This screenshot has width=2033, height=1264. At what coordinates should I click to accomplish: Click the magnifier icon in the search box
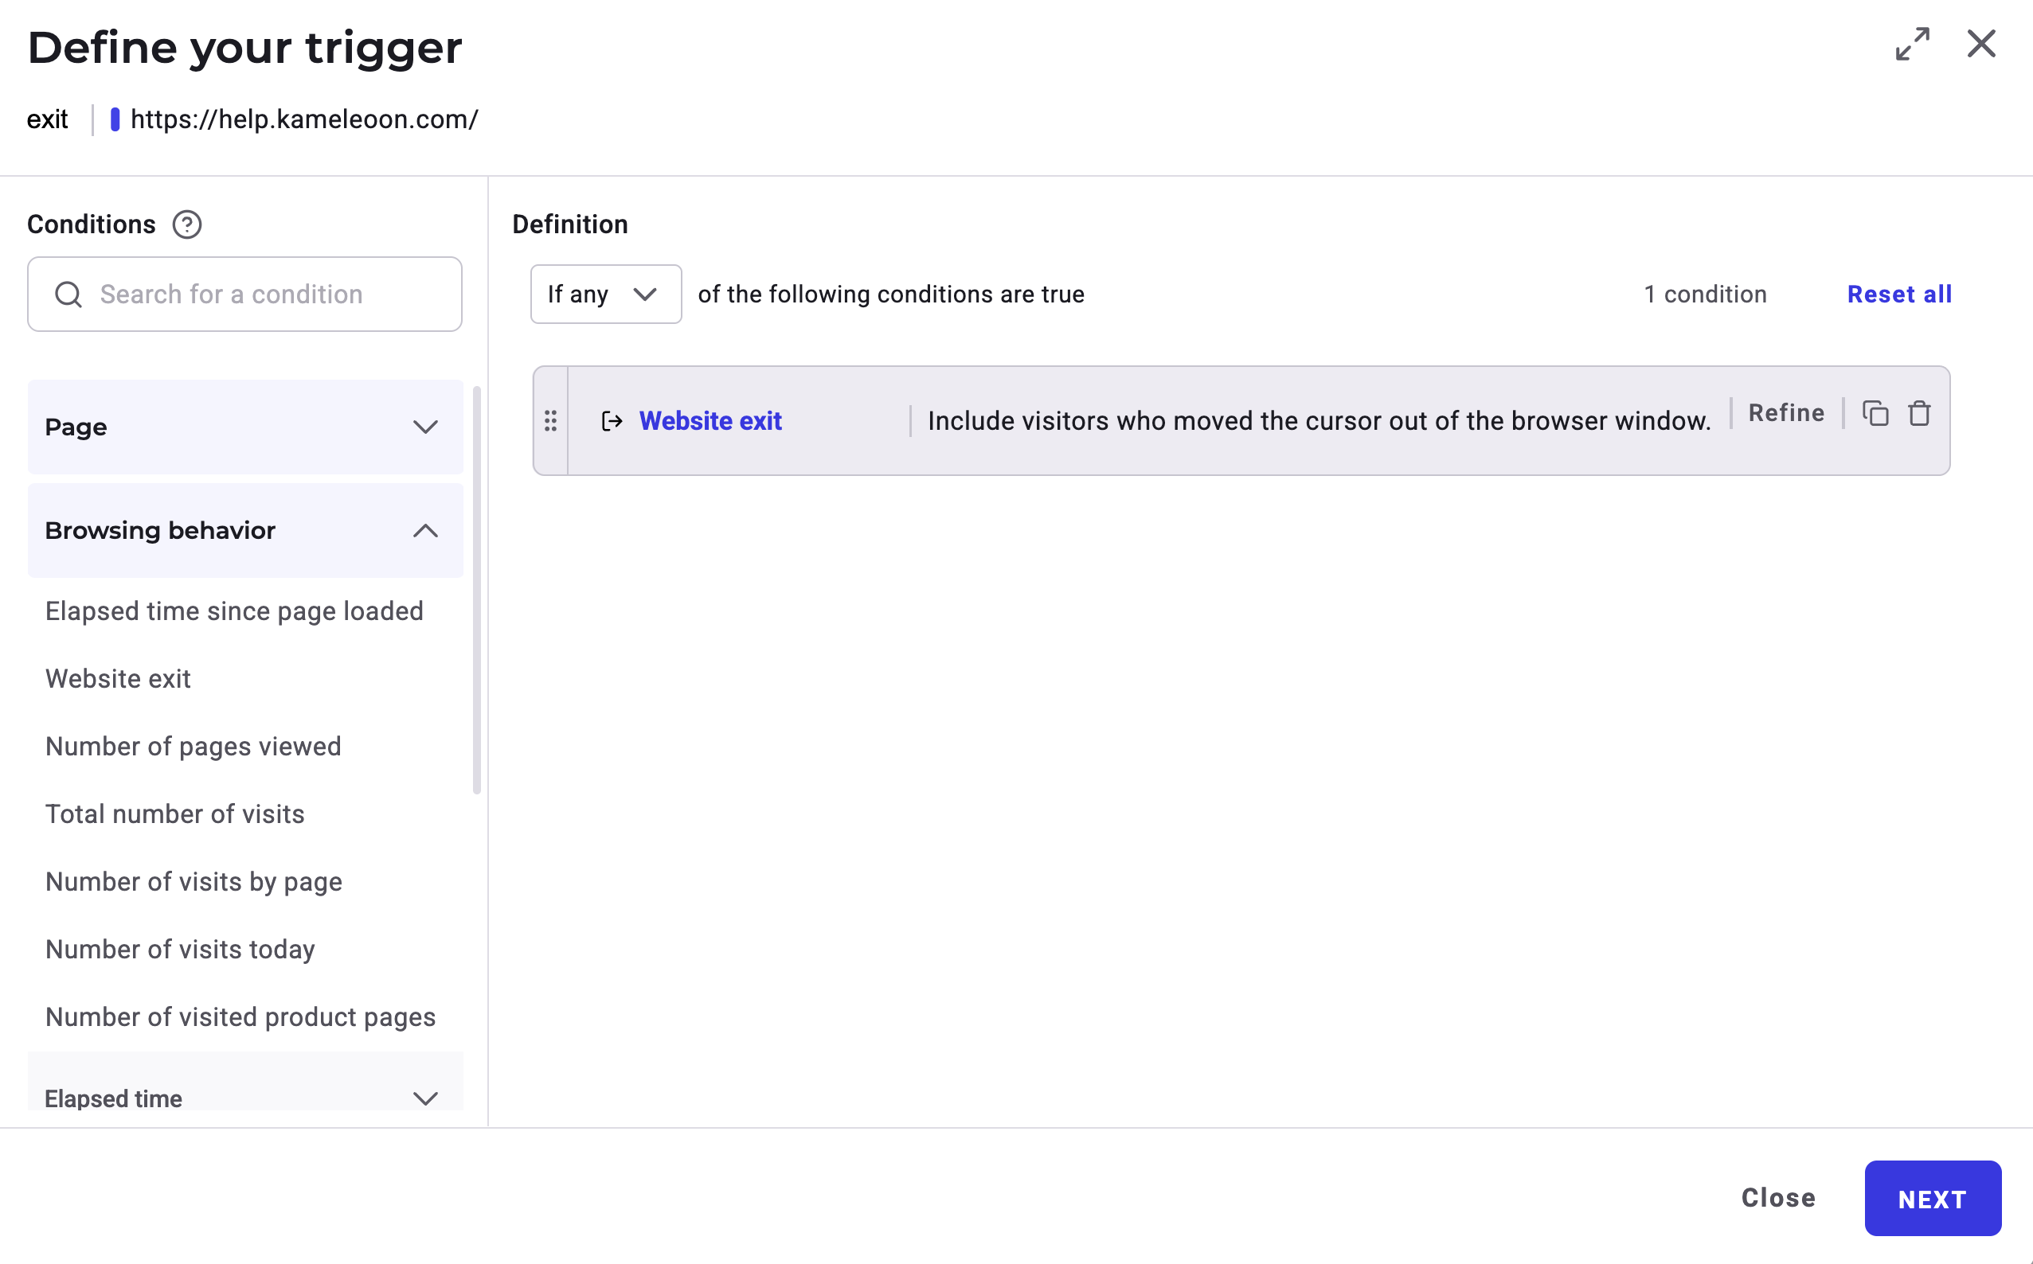(68, 295)
